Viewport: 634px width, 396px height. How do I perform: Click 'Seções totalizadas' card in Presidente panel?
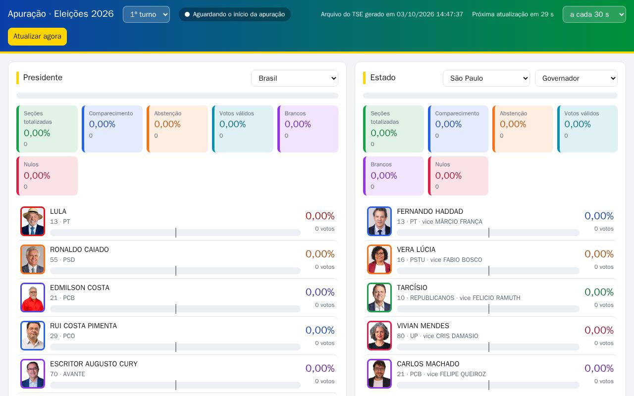coord(47,129)
